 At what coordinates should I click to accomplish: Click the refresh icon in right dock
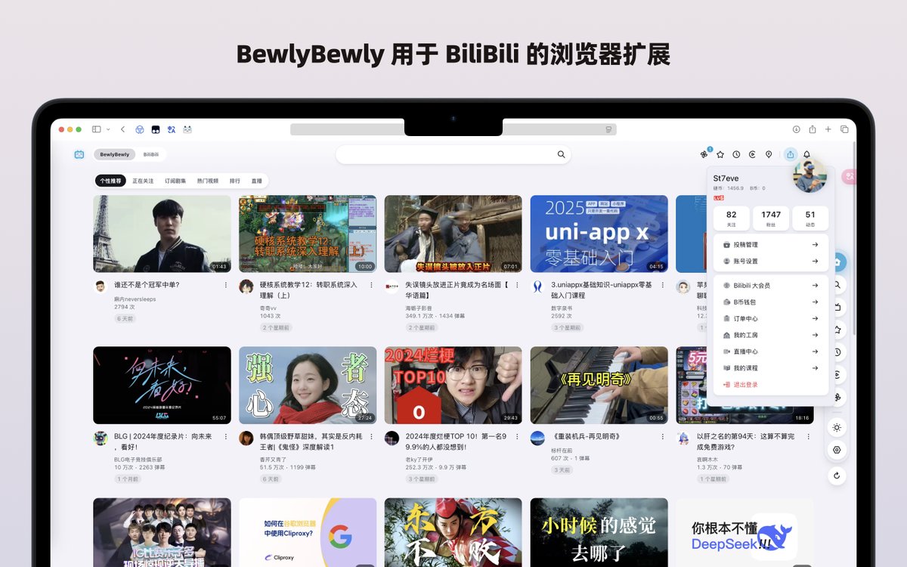(837, 476)
